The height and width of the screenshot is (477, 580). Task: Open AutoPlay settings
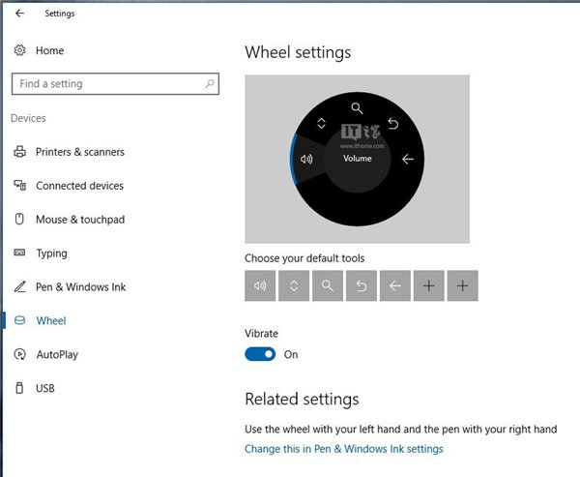(57, 354)
